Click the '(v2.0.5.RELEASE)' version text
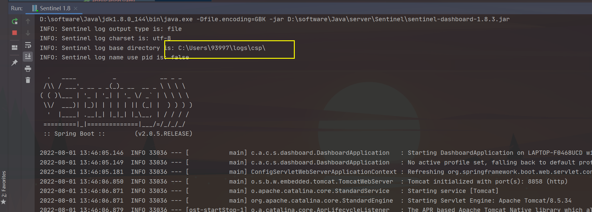 pyautogui.click(x=164, y=134)
